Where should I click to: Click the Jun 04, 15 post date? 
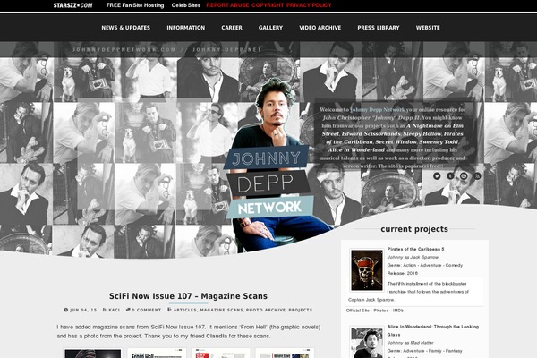(83, 310)
